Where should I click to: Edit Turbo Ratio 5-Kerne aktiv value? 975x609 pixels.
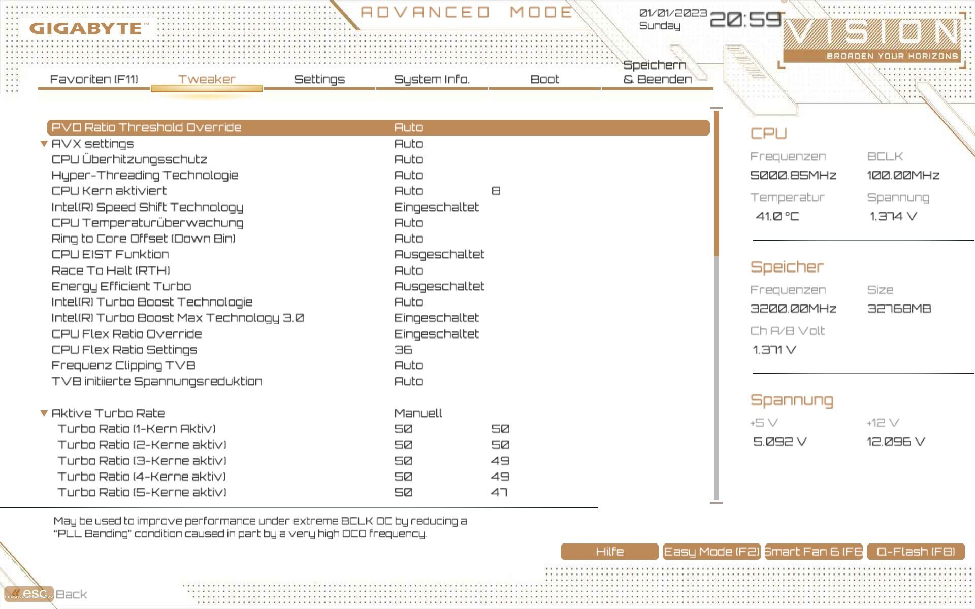click(x=404, y=492)
